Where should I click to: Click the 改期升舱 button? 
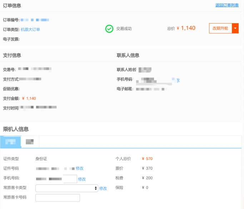coord(220,28)
